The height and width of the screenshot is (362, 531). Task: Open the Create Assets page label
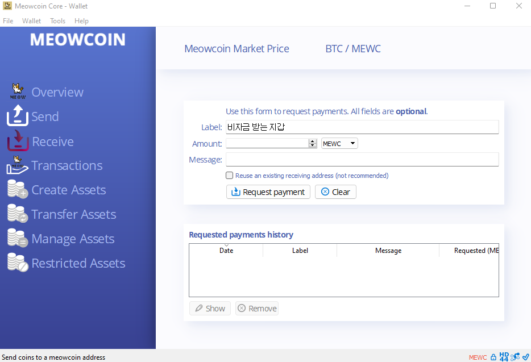tap(69, 190)
